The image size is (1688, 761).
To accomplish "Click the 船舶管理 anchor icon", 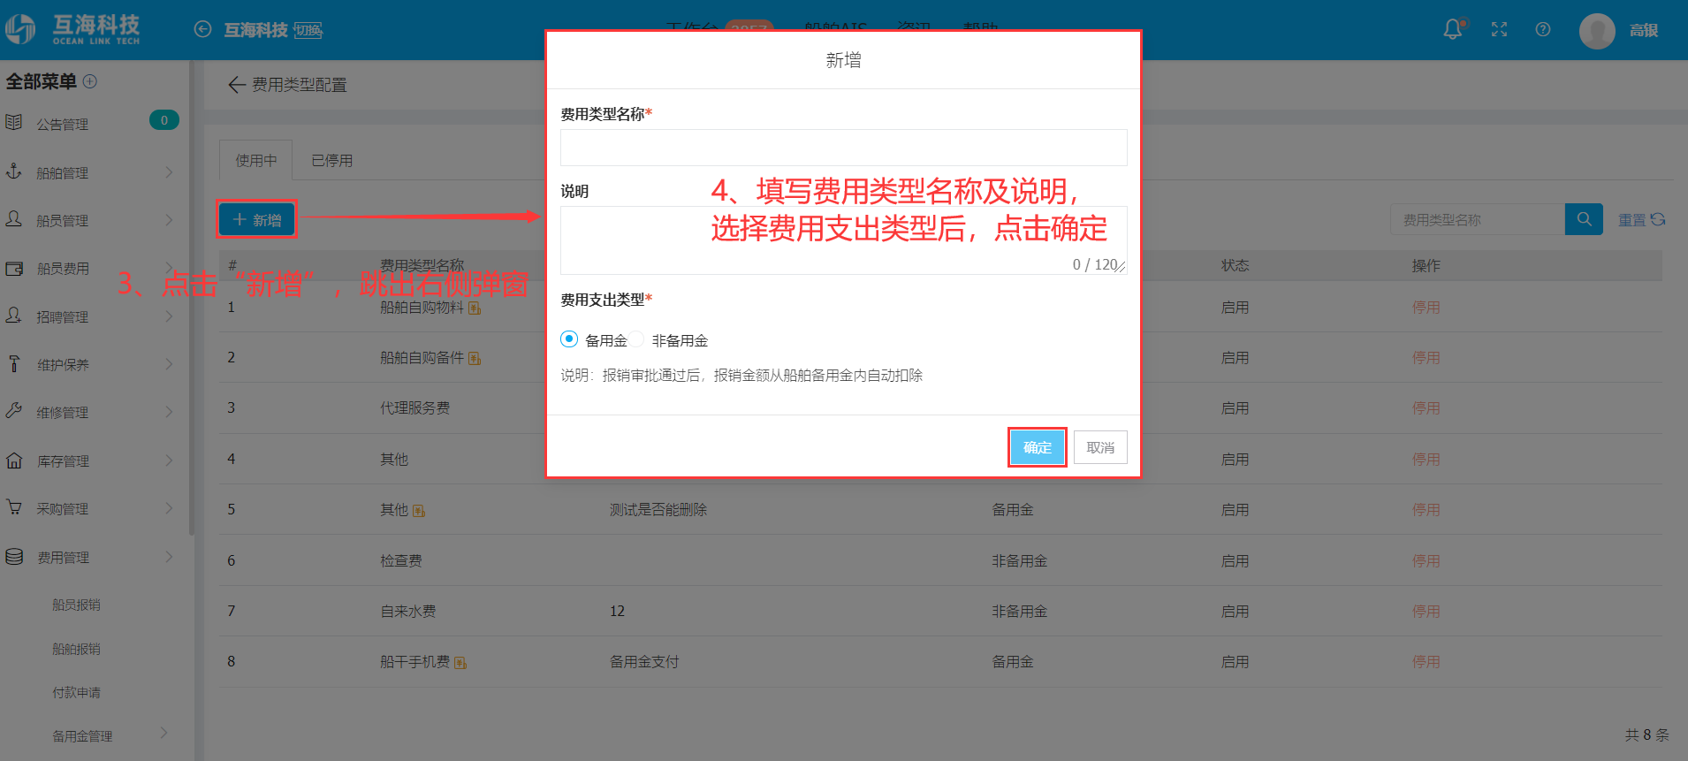I will (x=14, y=171).
